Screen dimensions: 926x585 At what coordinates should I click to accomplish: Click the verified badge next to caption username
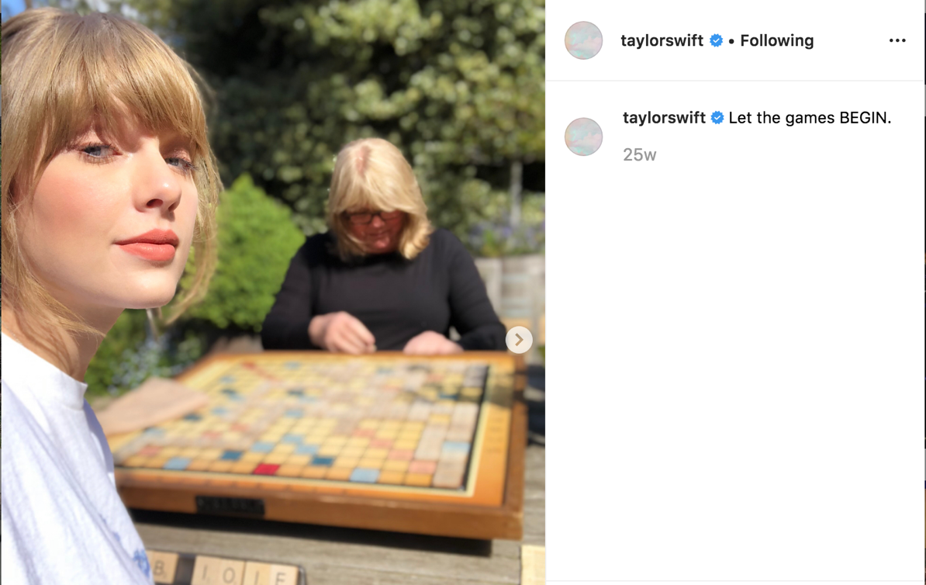point(717,118)
